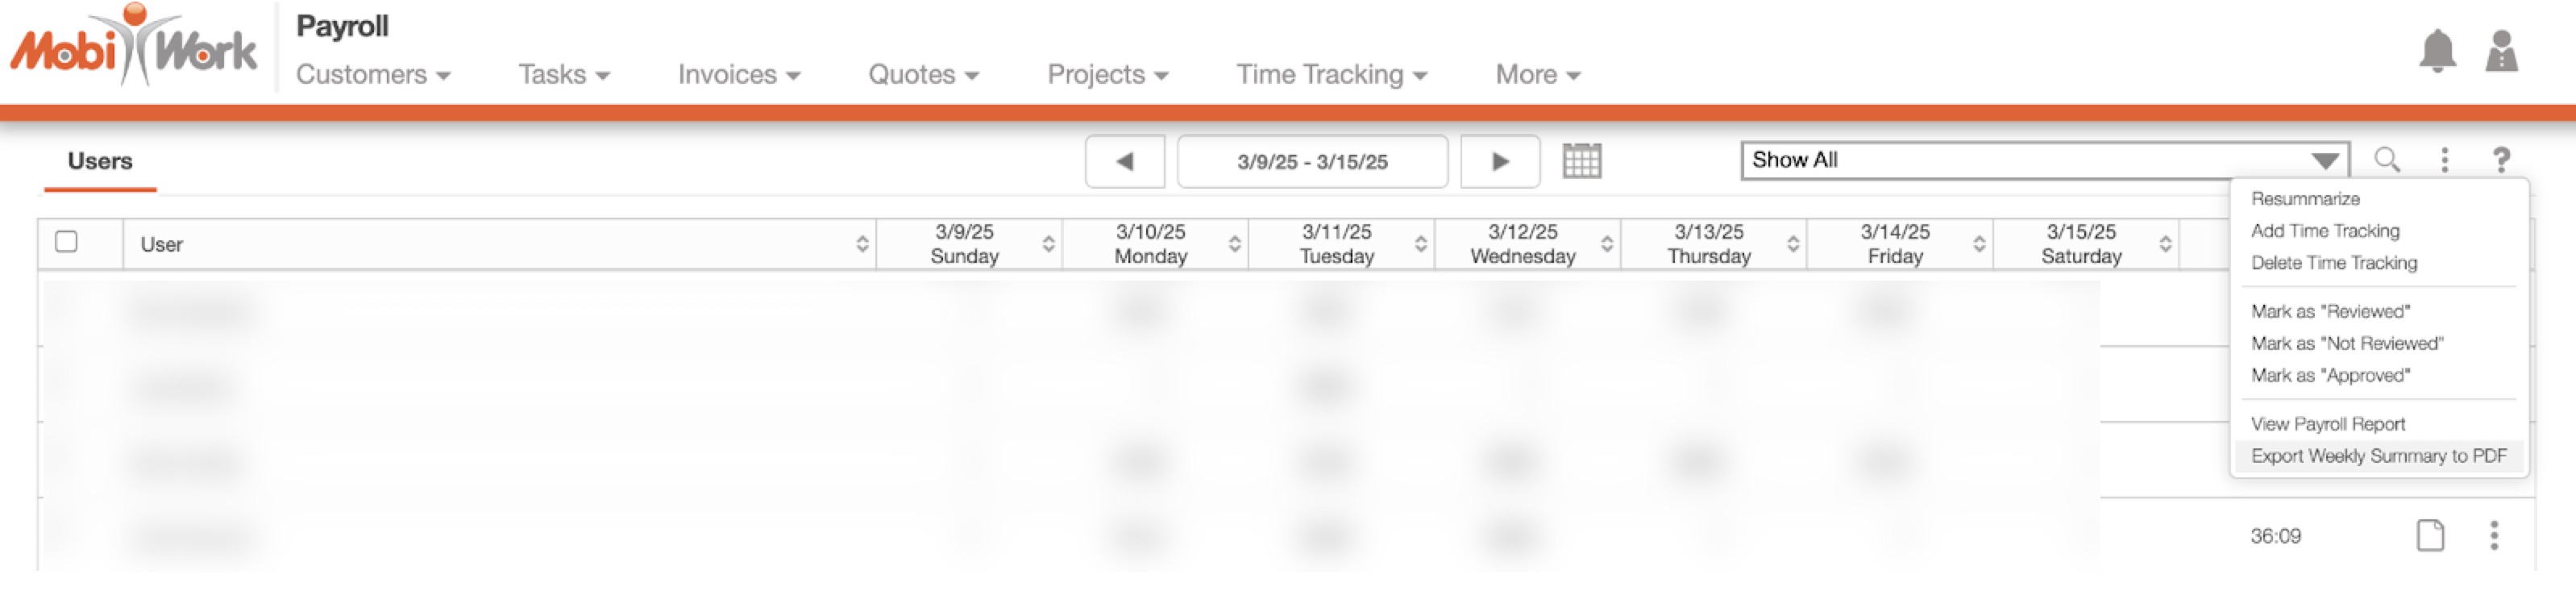Open the document icon beside 36:09
This screenshot has height=608, width=2576.
pyautogui.click(x=2430, y=536)
